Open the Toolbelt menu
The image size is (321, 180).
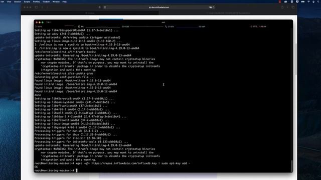[x=46, y=1]
